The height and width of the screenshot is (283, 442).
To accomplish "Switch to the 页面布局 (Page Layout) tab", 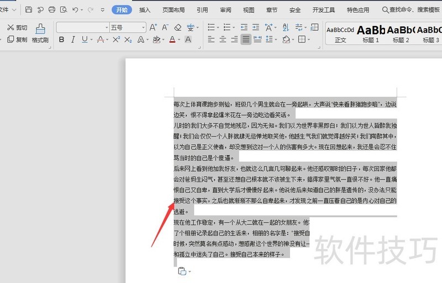I will click(173, 10).
